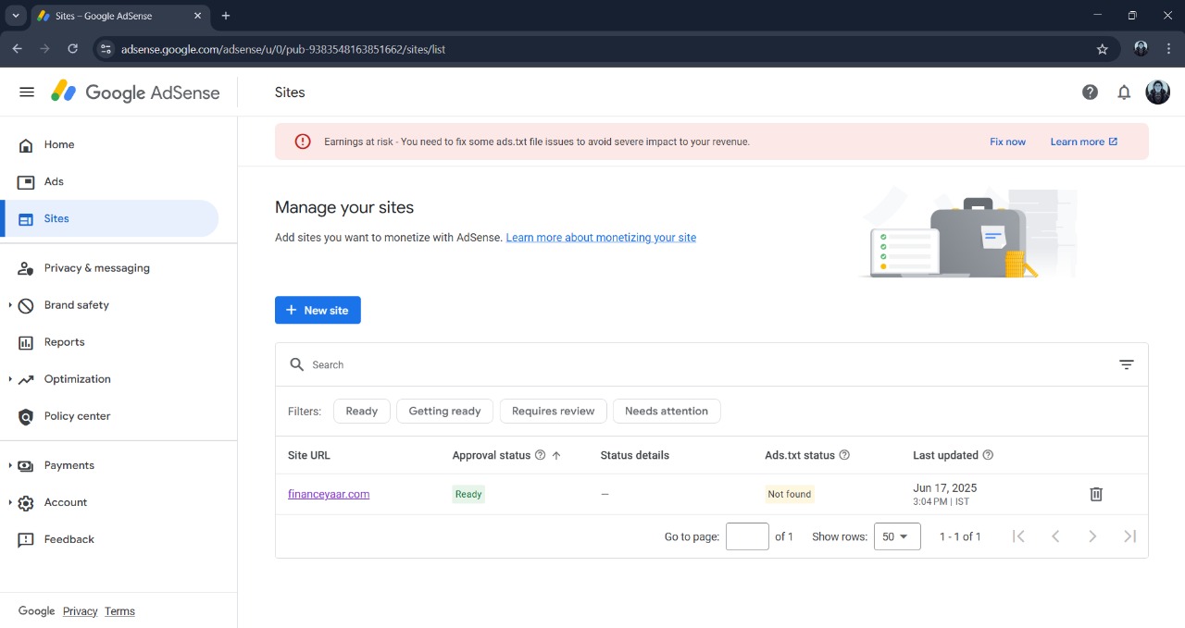This screenshot has height=628, width=1185.
Task: Click the Reports chart icon
Action: coord(26,342)
